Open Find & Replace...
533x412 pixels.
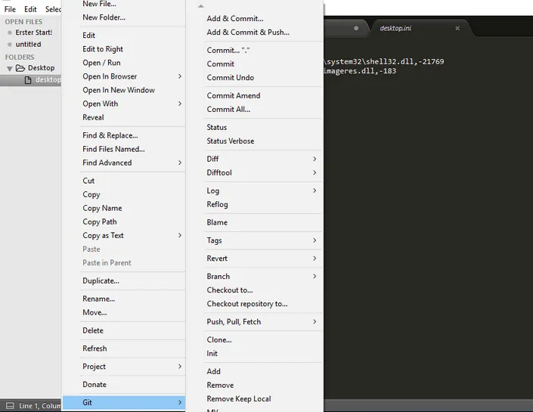[x=110, y=135]
